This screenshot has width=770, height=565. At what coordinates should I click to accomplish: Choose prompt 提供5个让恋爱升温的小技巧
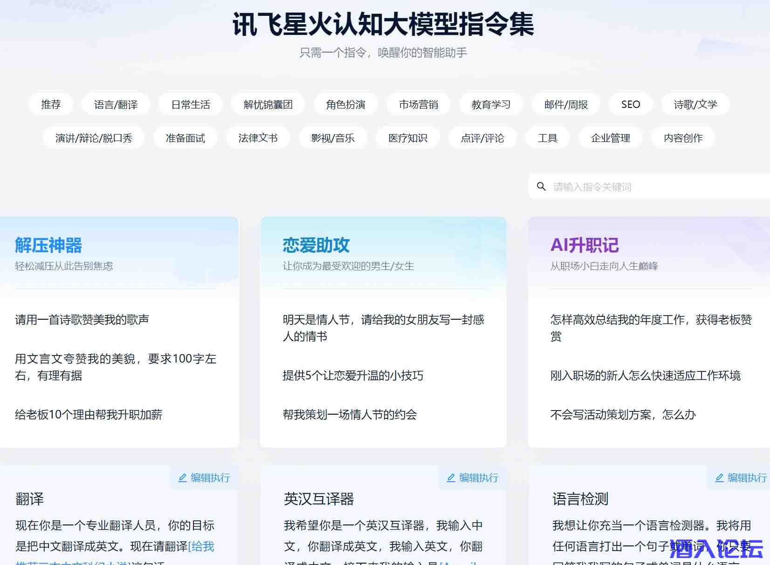coord(353,376)
